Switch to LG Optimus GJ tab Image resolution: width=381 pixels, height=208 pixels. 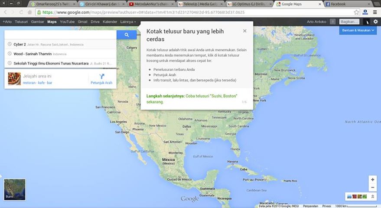click(249, 4)
